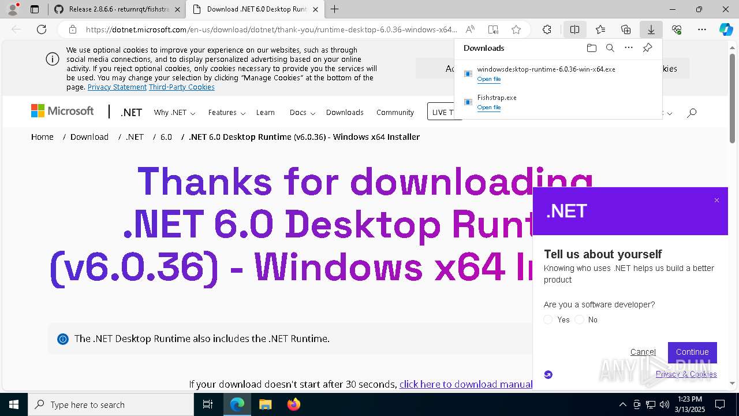Click the LIVE button in navigation

444,112
